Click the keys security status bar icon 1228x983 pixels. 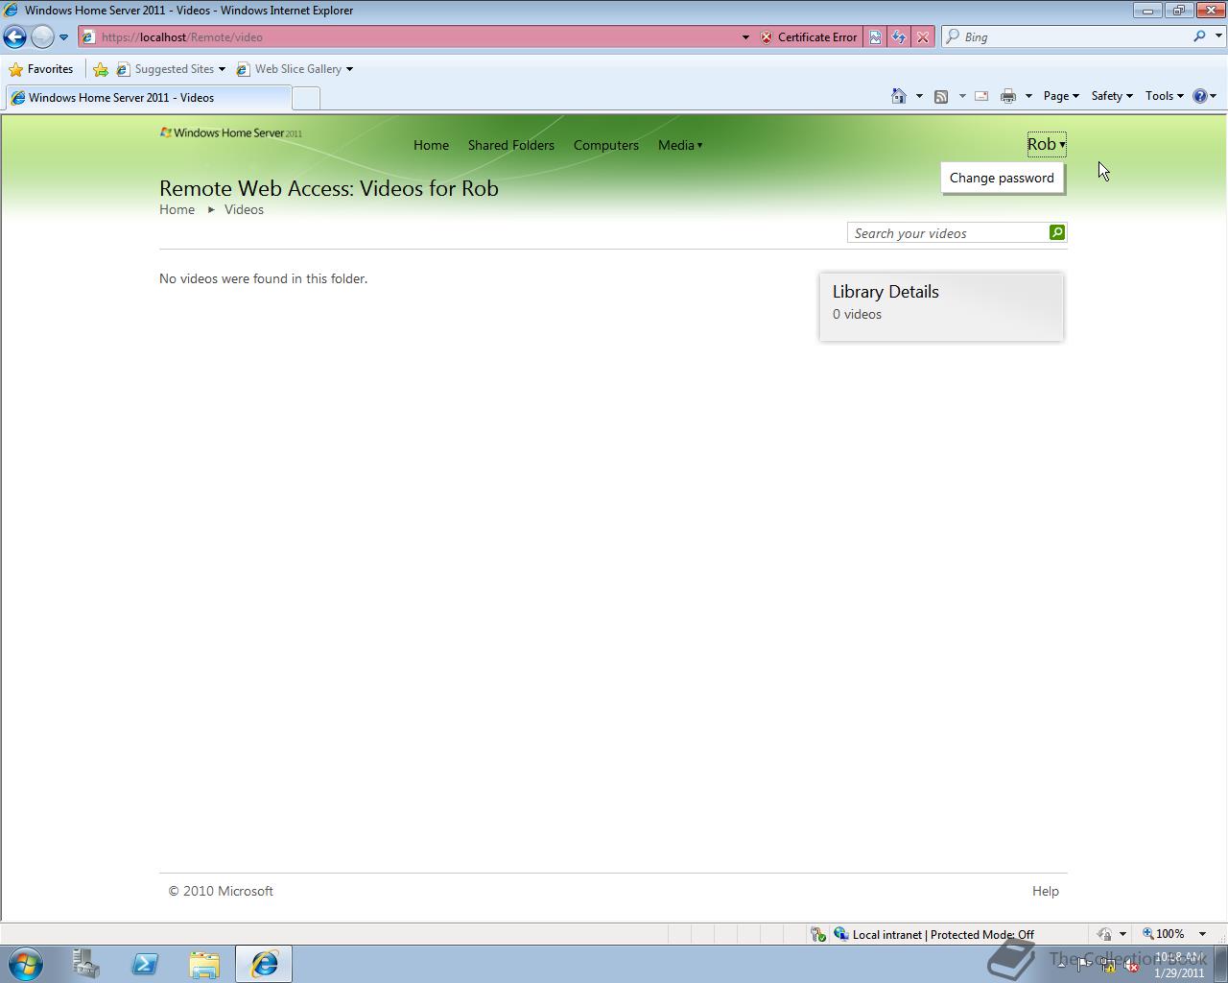817,934
